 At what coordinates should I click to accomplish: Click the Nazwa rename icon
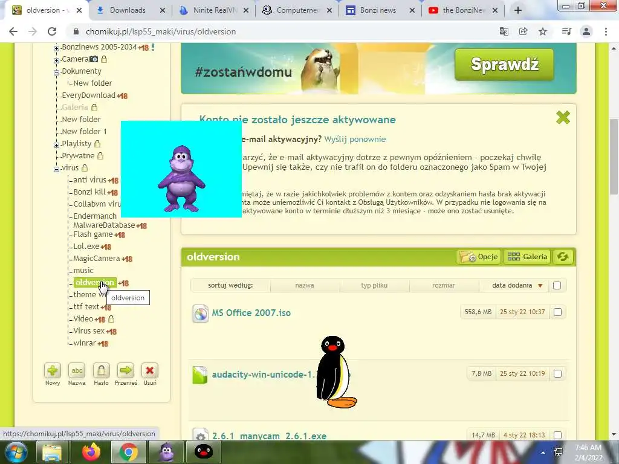pyautogui.click(x=77, y=370)
